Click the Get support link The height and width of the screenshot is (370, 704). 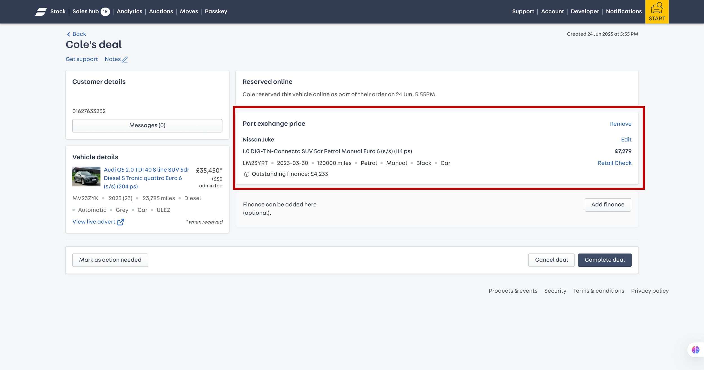pos(82,59)
